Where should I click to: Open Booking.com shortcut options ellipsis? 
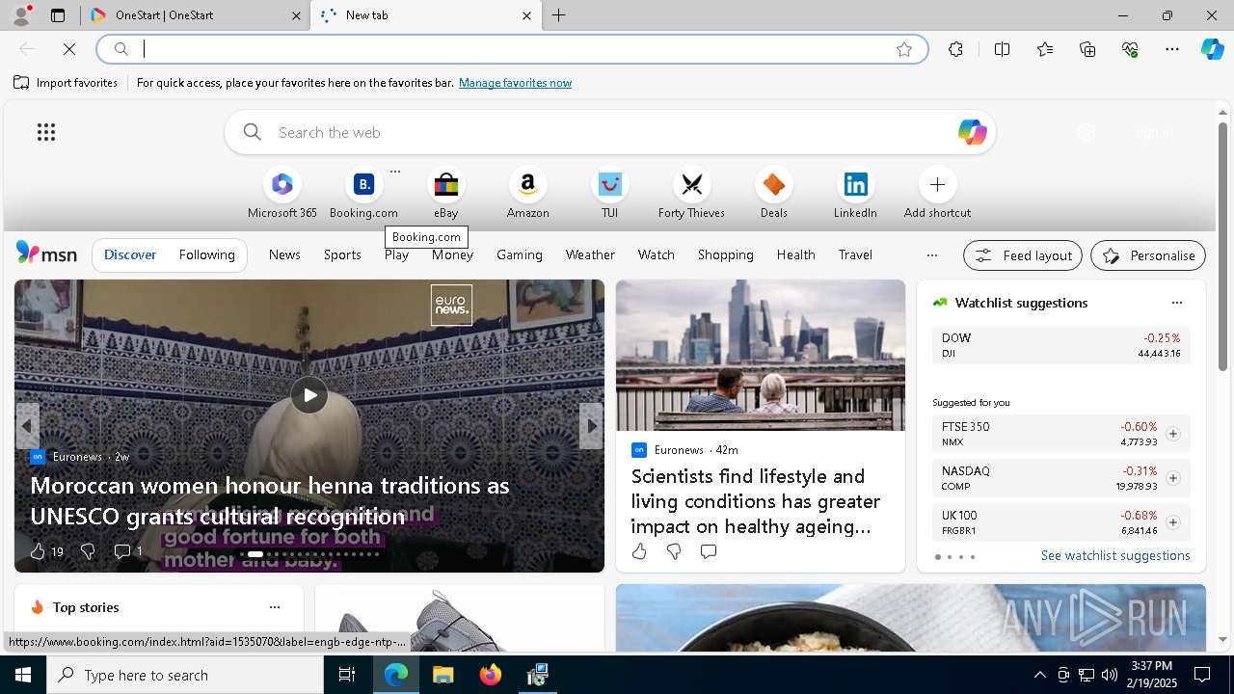click(395, 172)
